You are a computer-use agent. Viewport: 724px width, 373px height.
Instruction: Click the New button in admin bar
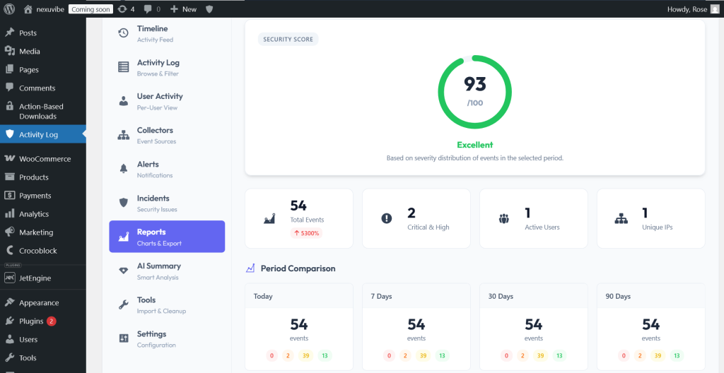click(x=183, y=9)
